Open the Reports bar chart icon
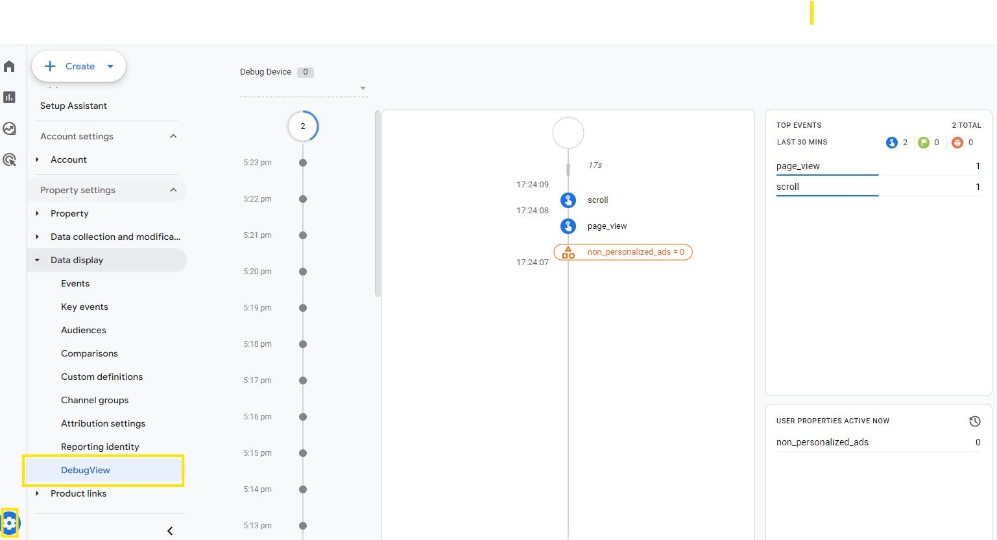Viewport: 997px width, 540px height. click(x=9, y=97)
